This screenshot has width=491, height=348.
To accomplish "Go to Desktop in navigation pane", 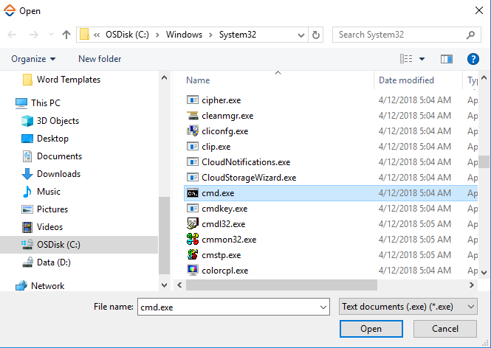I will click(45, 139).
